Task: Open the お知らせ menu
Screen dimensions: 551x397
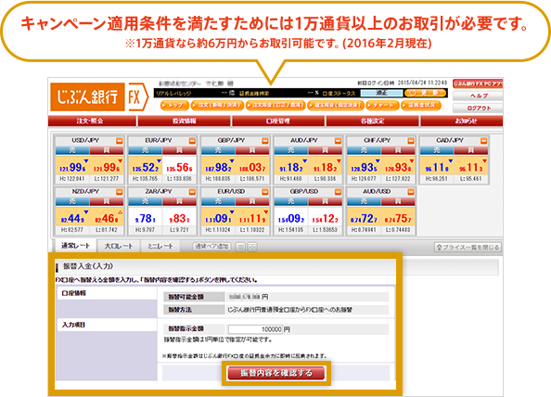Action: coord(462,121)
